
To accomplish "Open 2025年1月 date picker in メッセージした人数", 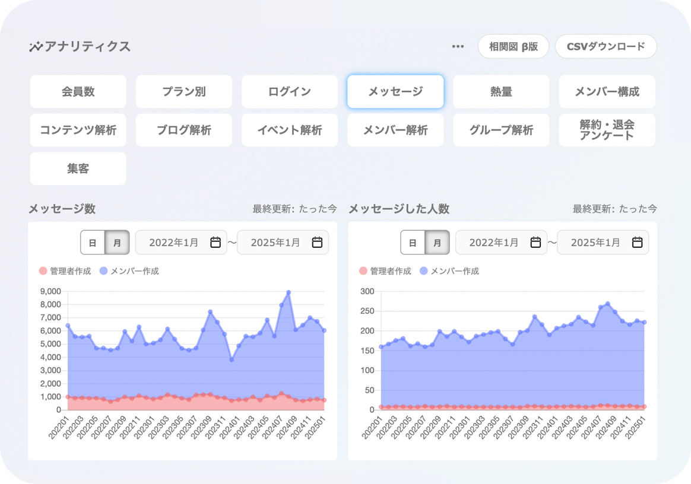I will 595,243.
